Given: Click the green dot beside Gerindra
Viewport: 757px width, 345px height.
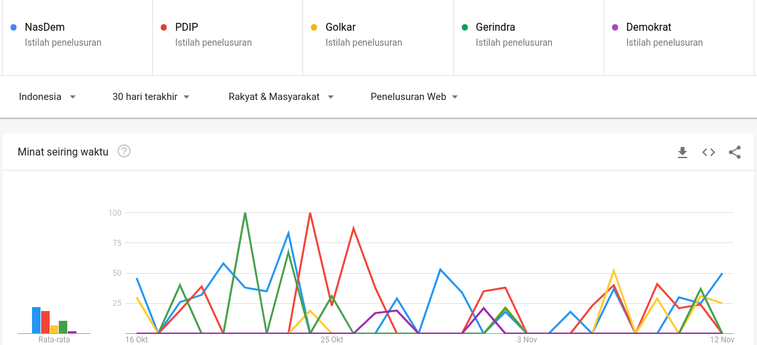Looking at the screenshot, I should [465, 27].
